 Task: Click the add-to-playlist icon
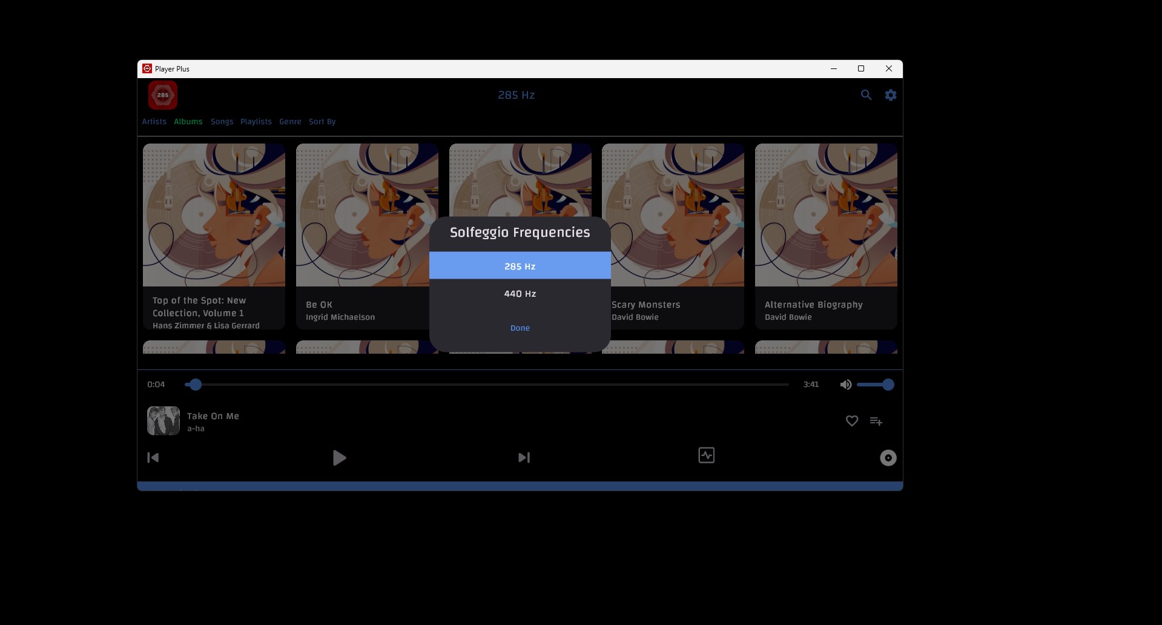coord(876,421)
